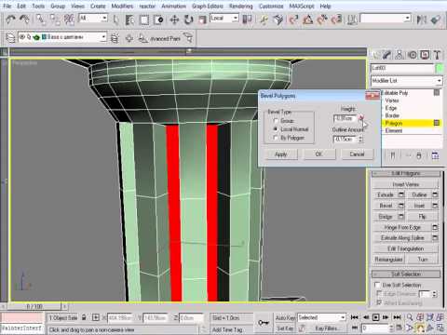Open the Motion command panel tab

[413, 55]
